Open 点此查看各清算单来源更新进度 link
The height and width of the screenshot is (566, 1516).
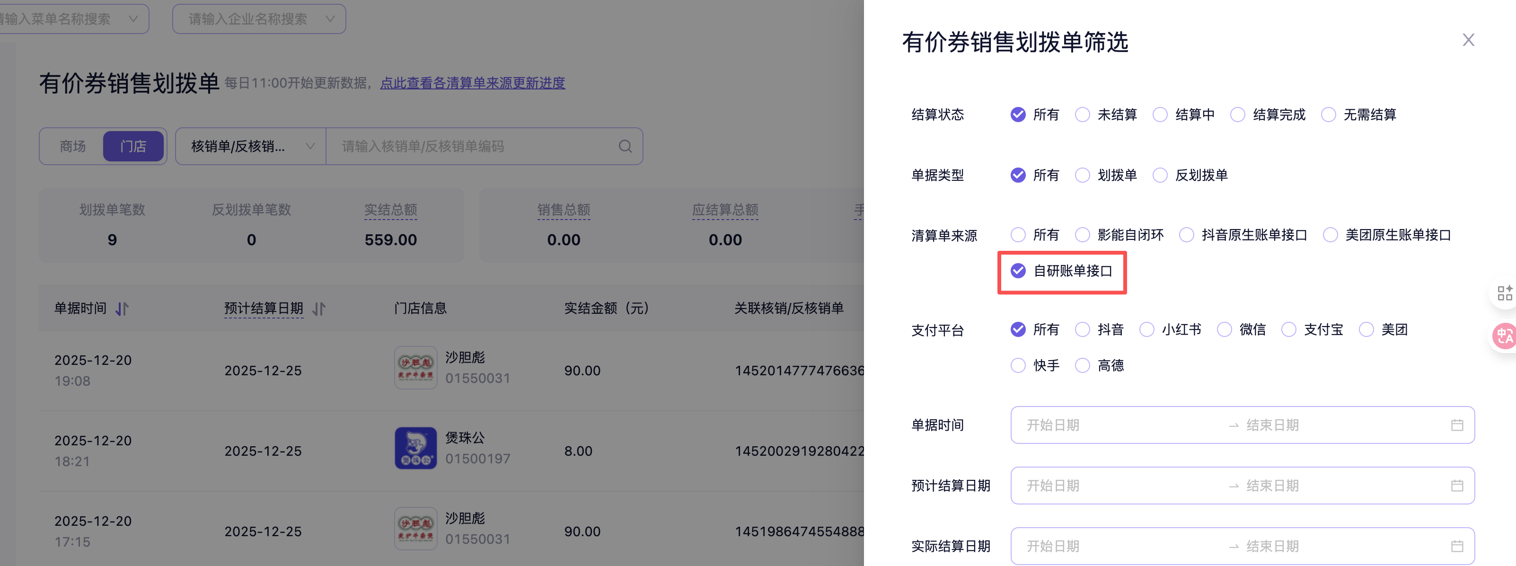point(472,83)
